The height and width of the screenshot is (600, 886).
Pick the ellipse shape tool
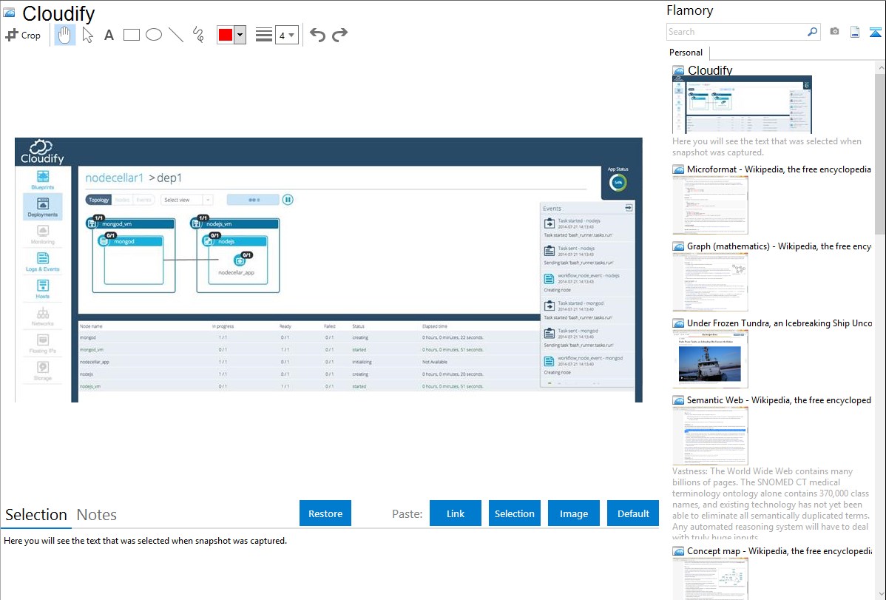tap(154, 35)
